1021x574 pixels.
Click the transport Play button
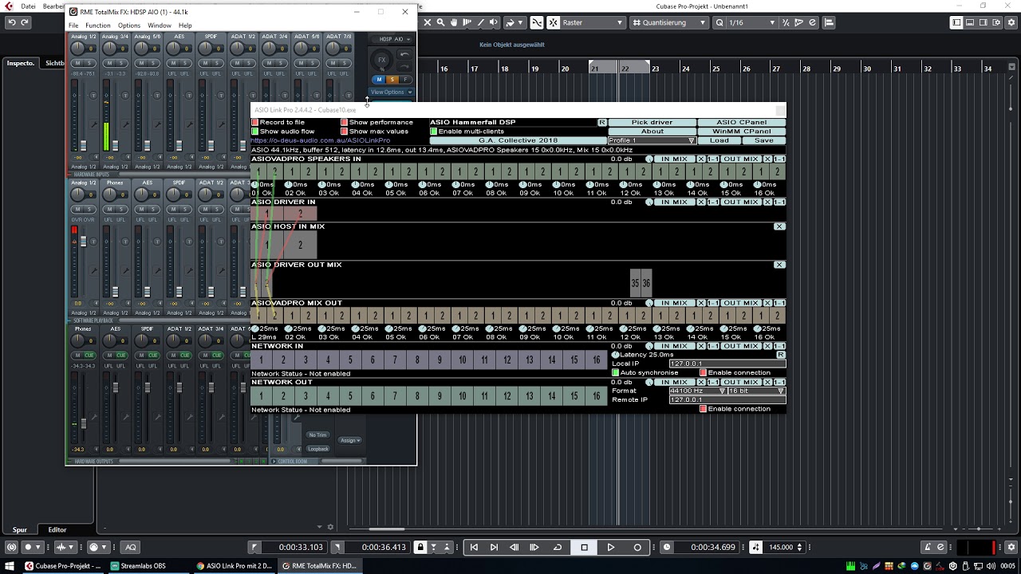pos(611,547)
